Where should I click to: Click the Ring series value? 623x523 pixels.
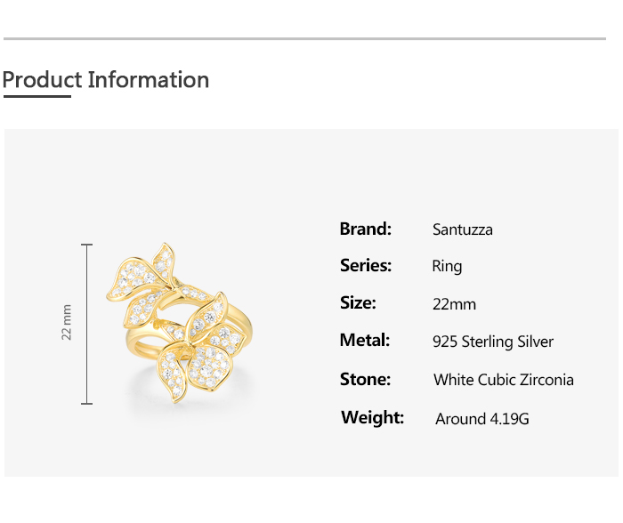click(447, 266)
